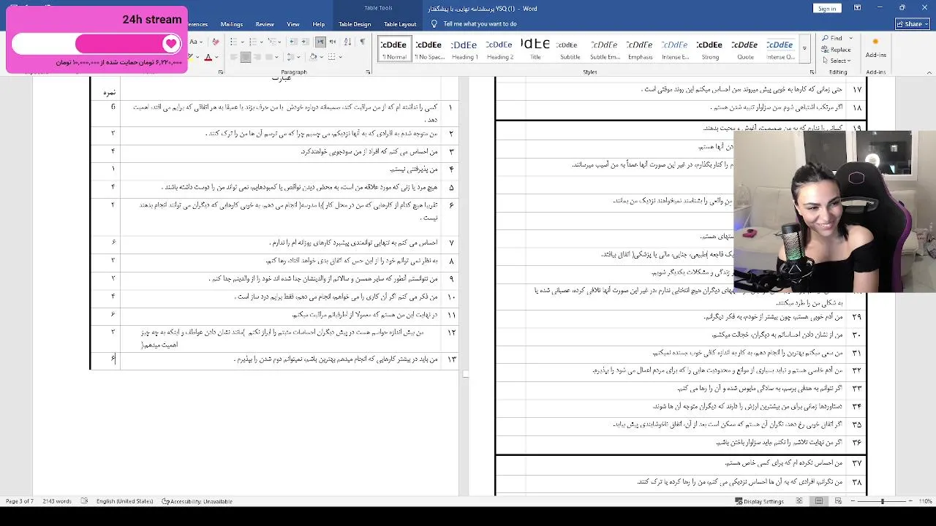936x526 pixels.
Task: Open Display Settings in status bar
Action: tap(759, 501)
